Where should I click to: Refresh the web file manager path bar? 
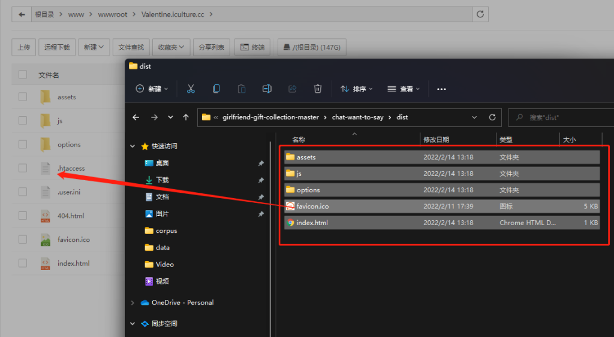pos(480,14)
